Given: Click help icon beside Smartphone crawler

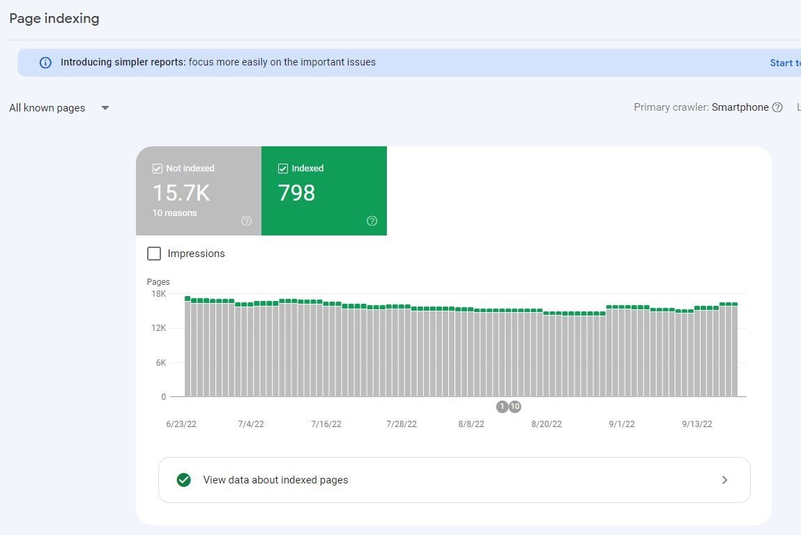Looking at the screenshot, I should [x=777, y=107].
